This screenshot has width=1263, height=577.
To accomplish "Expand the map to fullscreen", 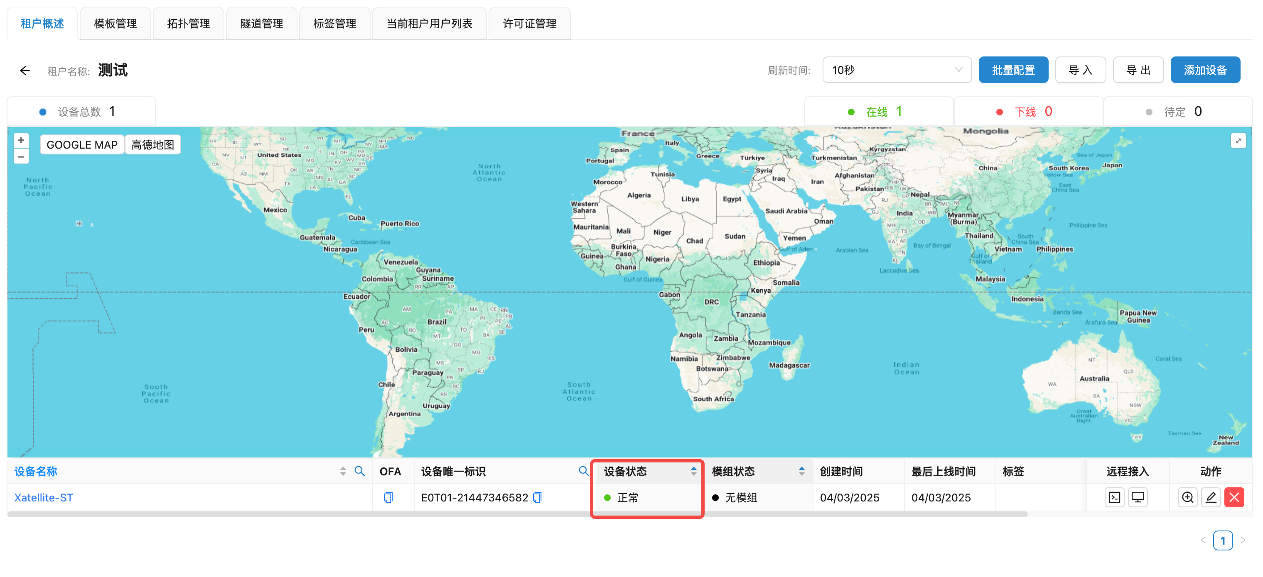I will coord(1238,141).
